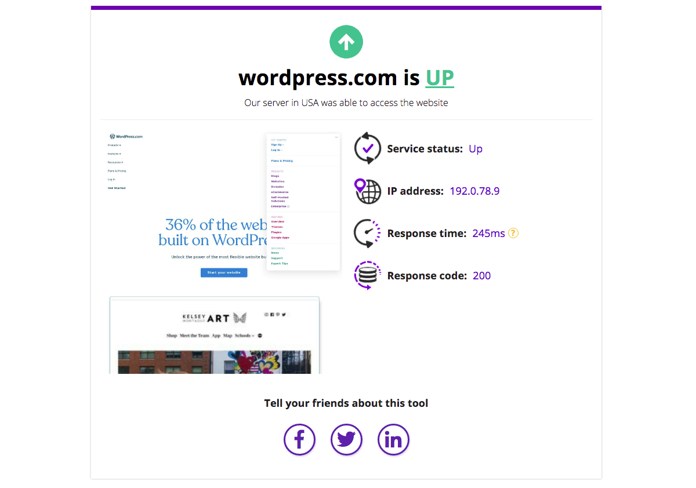Select the response time value 245ms
696x488 pixels.
coord(489,234)
